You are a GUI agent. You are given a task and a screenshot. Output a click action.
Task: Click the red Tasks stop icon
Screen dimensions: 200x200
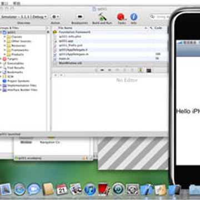click(x=121, y=17)
